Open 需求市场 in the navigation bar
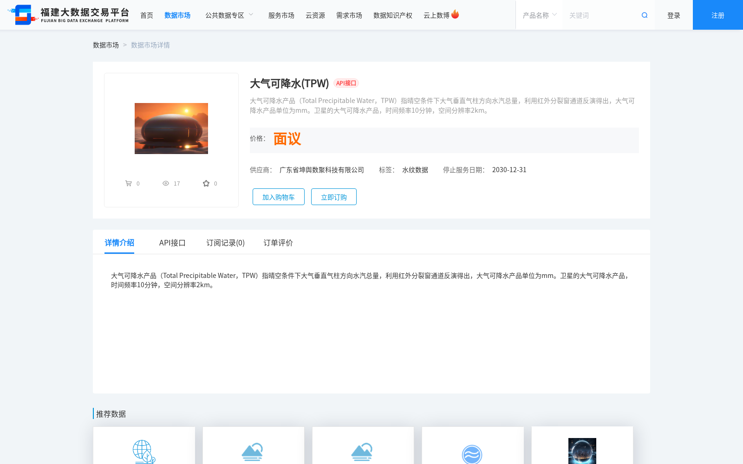 point(349,15)
